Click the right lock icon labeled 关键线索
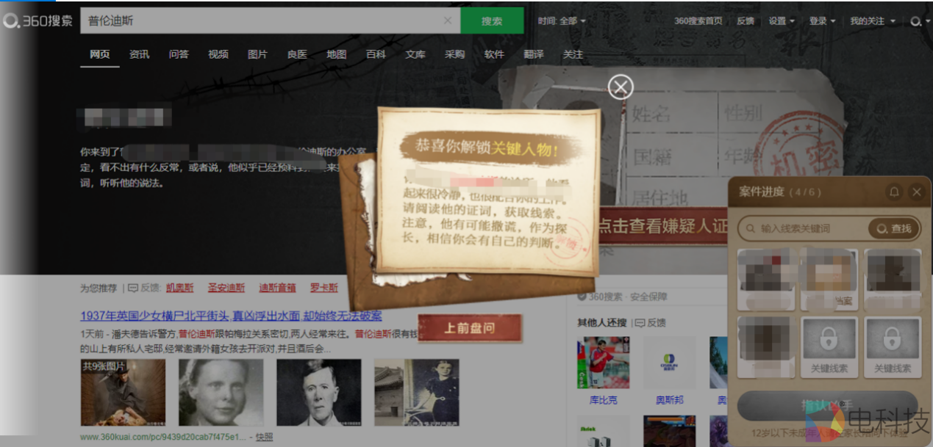The height and width of the screenshot is (447, 933). (893, 341)
